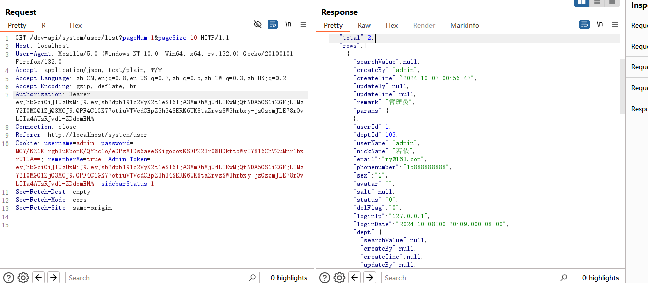
Task: Go to previous match arrow in Request search
Action: [x=39, y=277]
